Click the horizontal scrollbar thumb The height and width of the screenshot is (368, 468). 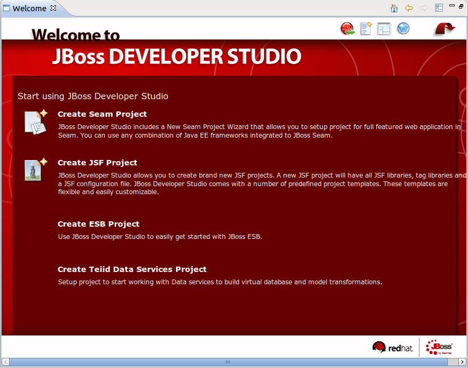point(228,362)
